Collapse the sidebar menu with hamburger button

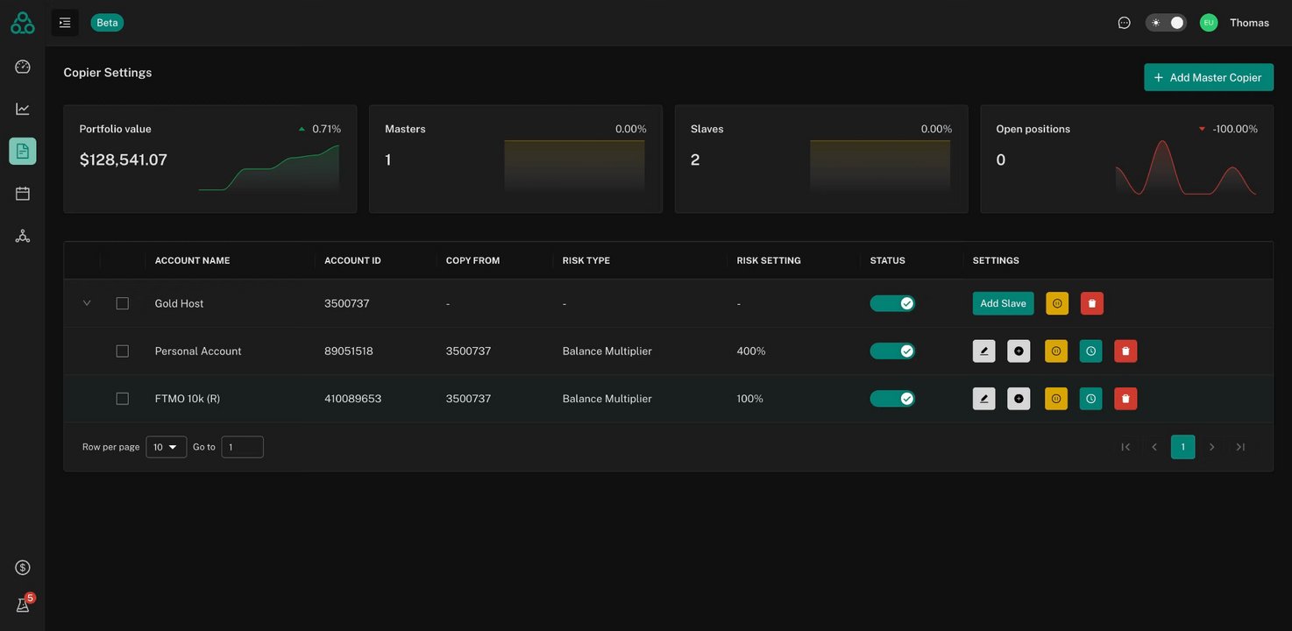(65, 23)
